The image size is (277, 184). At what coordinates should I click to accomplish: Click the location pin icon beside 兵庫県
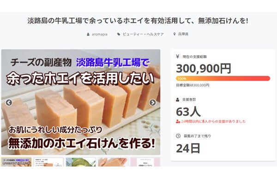point(175,34)
